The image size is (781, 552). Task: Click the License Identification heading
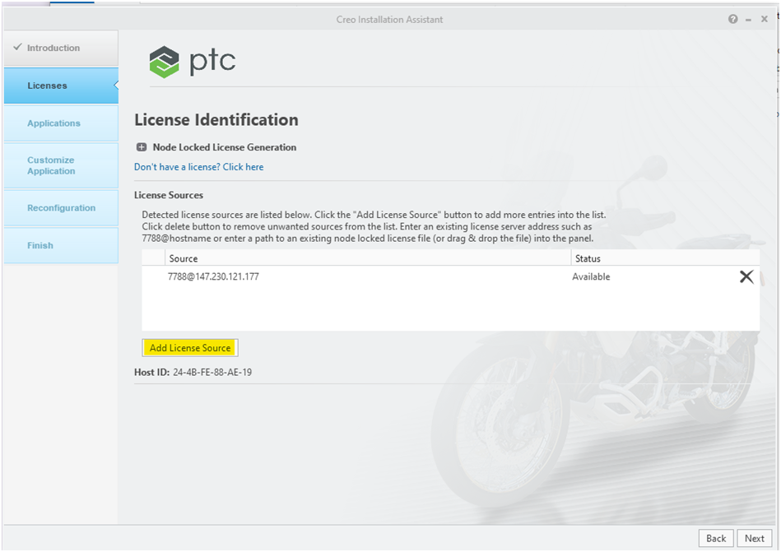[x=216, y=120]
